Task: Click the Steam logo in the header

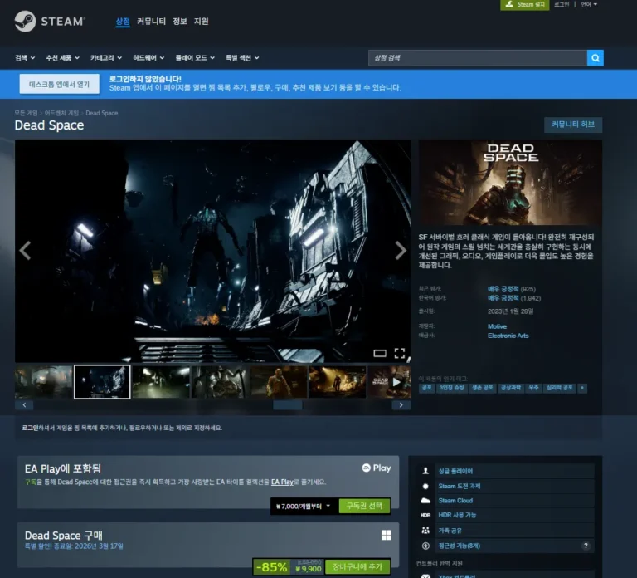Action: 48,22
